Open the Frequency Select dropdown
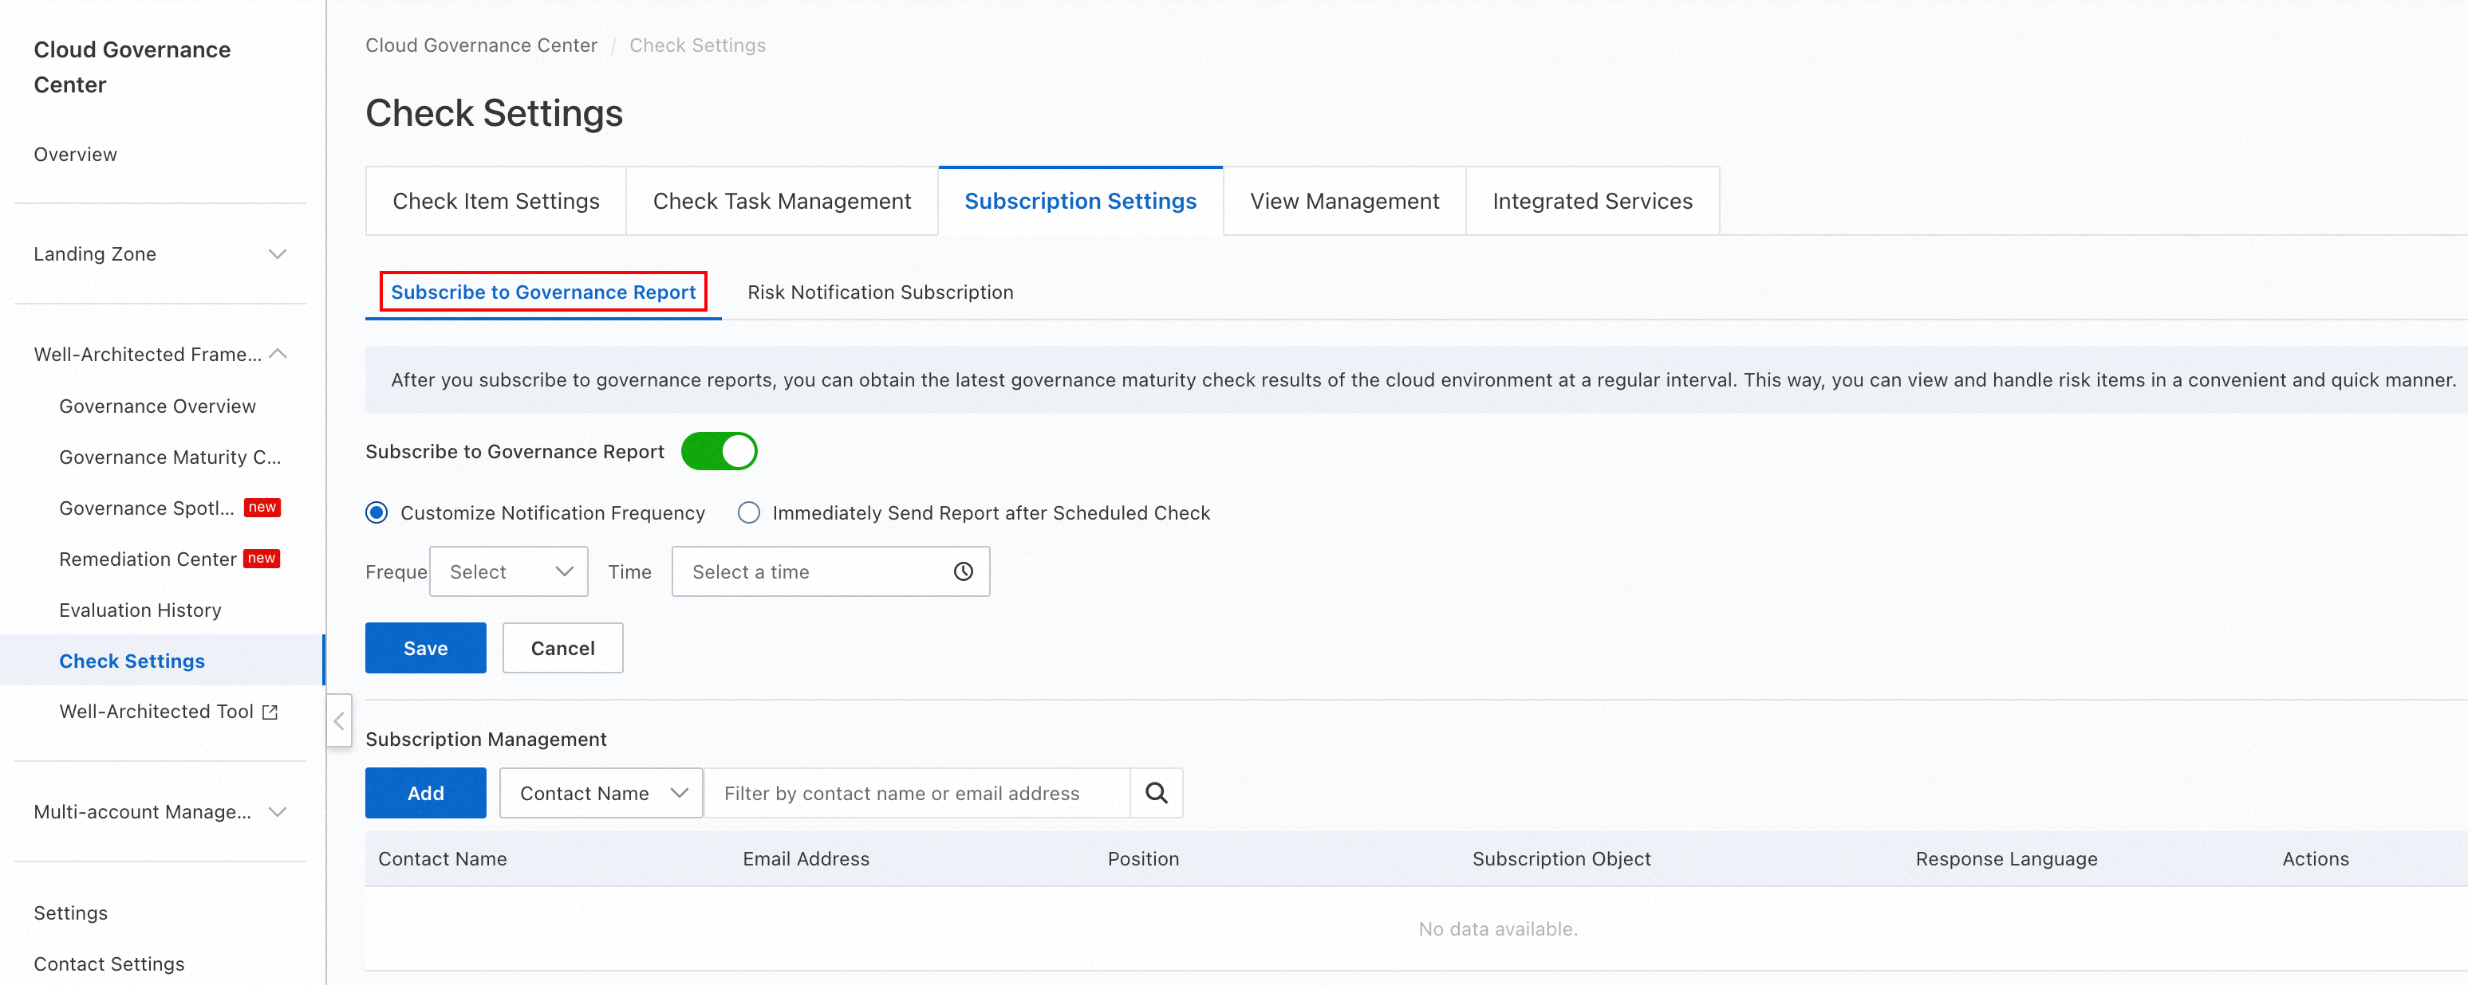The height and width of the screenshot is (985, 2468). [x=509, y=571]
